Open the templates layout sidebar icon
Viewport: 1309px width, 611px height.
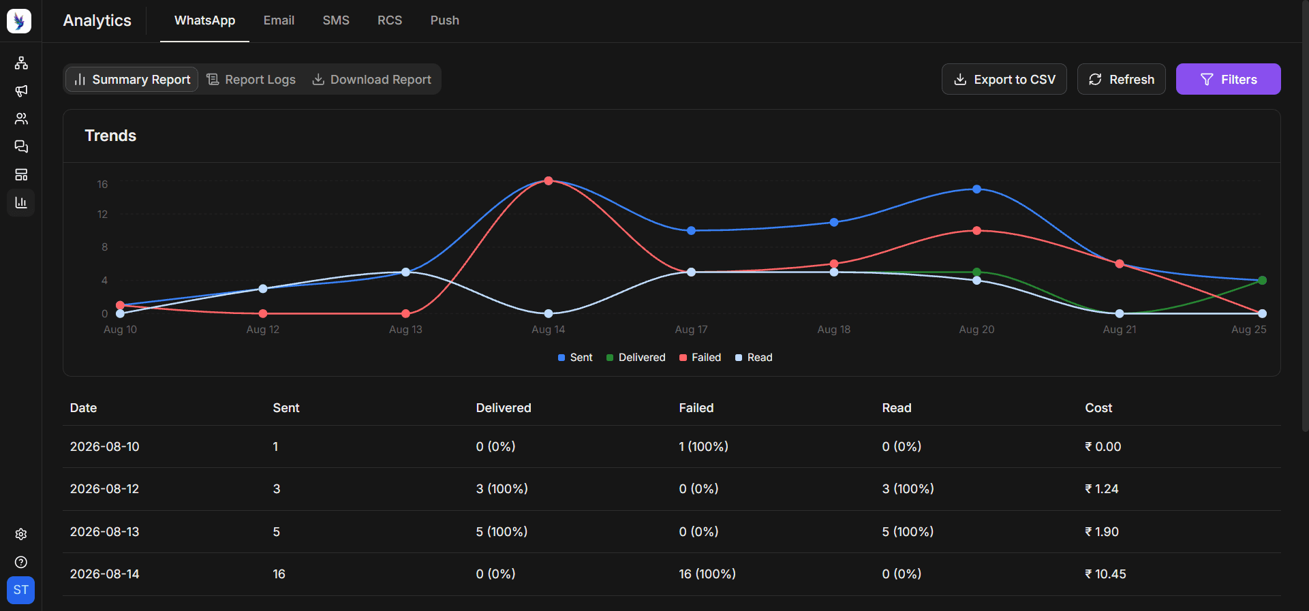21,175
